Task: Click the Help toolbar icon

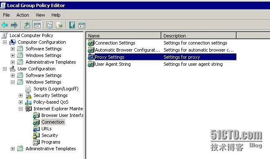Action: pos(72,25)
